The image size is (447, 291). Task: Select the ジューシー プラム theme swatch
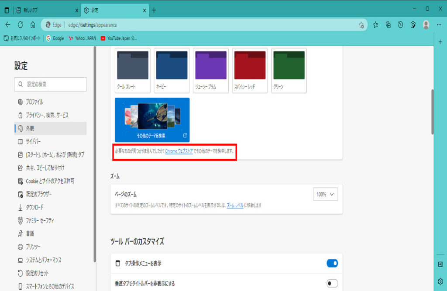click(x=211, y=70)
